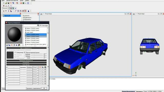Click the material preview sphere
Viewport: 164px width, 92px height.
(x=14, y=34)
